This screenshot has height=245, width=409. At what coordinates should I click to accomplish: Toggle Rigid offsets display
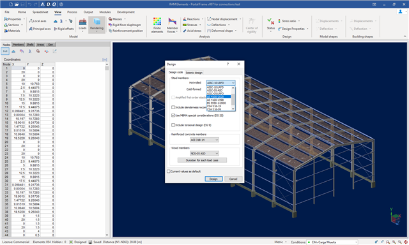tap(64, 29)
